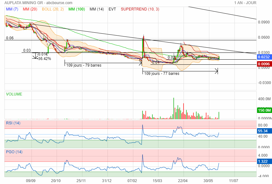Click the 150.0M volume value tag
The image size is (272, 184).
click(263, 110)
